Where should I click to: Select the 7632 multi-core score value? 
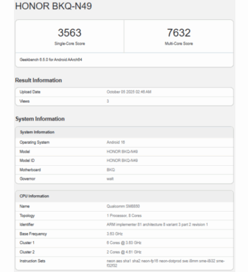pyautogui.click(x=179, y=33)
